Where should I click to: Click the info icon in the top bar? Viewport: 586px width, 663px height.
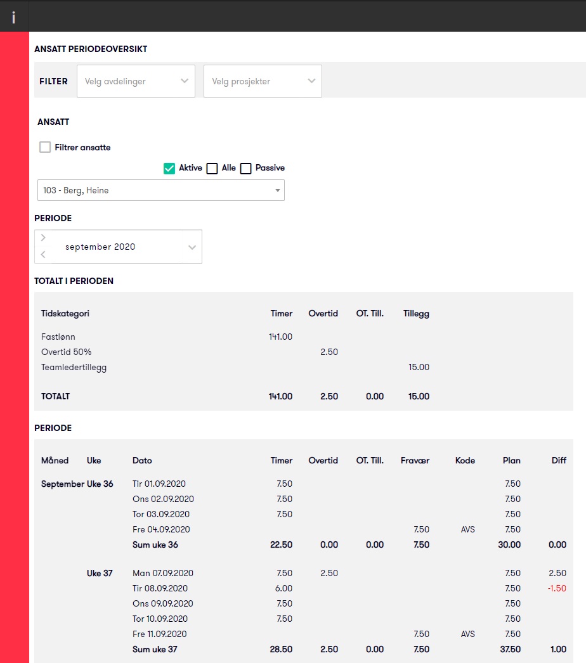click(14, 17)
